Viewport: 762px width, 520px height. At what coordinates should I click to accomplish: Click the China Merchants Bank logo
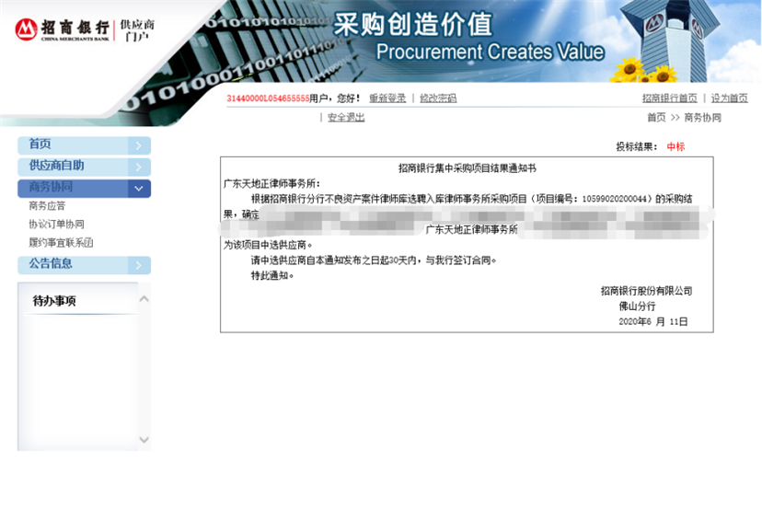click(x=63, y=30)
